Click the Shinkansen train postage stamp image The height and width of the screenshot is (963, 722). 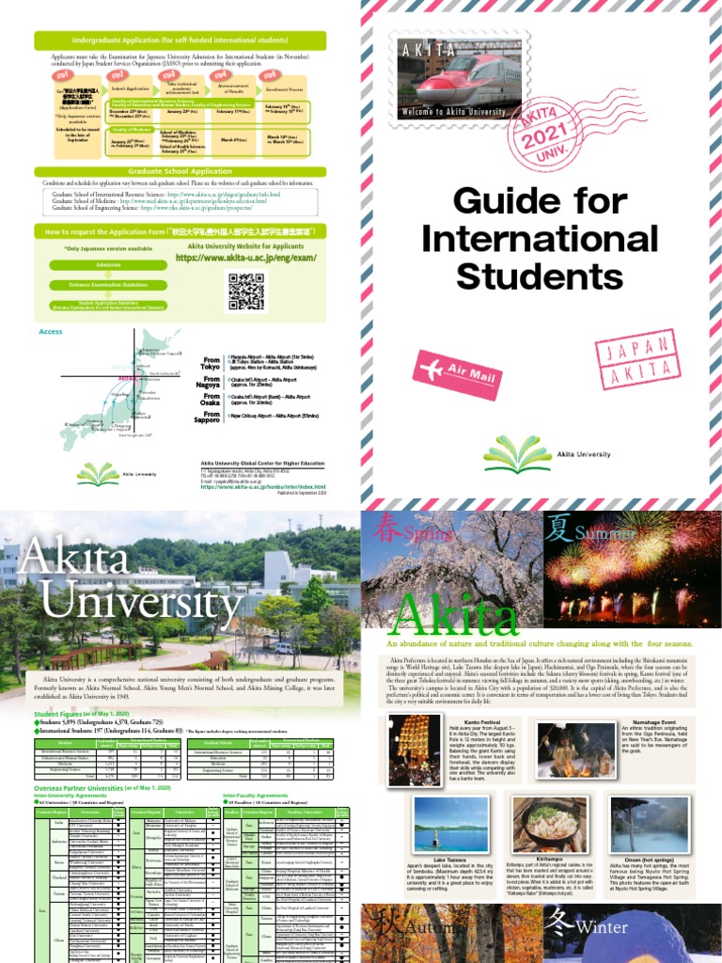pyautogui.click(x=459, y=79)
